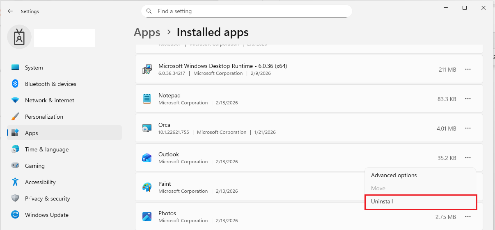The width and height of the screenshot is (495, 230).
Task: Click the Apps sidebar icon
Action: click(15, 133)
